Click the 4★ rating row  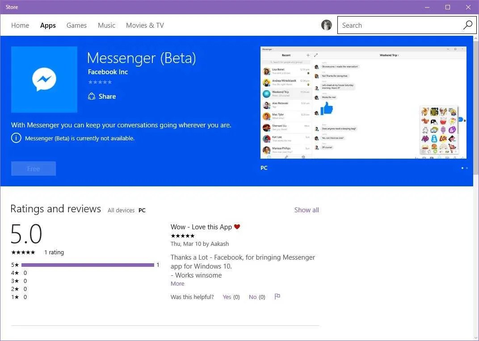(x=19, y=273)
